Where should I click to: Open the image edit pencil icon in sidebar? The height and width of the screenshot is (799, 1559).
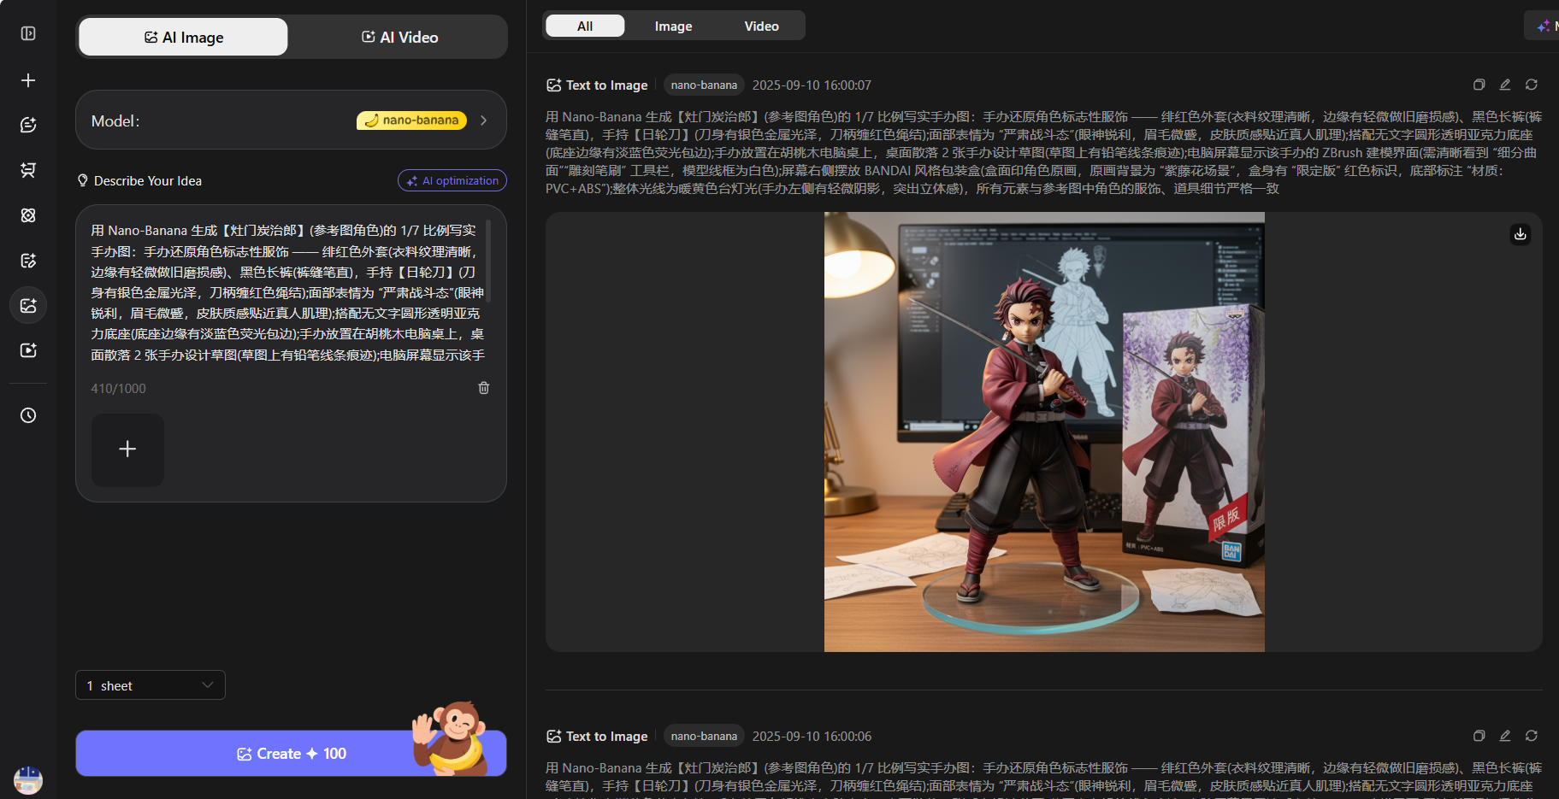click(x=28, y=261)
